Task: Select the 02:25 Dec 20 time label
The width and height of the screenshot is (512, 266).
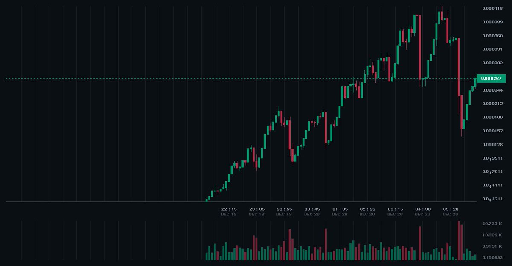Action: click(x=367, y=212)
